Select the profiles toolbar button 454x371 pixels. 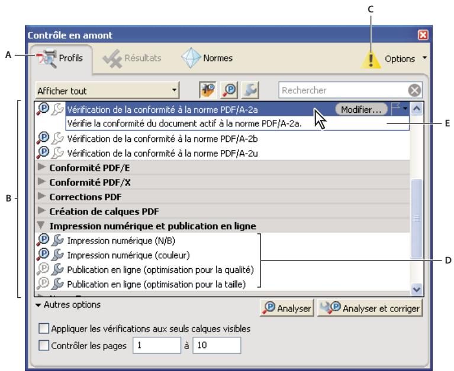[208, 90]
